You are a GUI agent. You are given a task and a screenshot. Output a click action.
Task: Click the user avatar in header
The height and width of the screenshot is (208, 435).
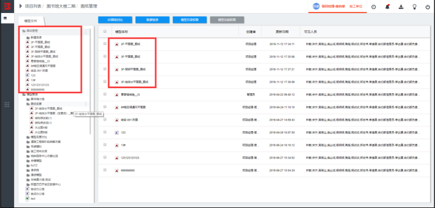(x=316, y=6)
